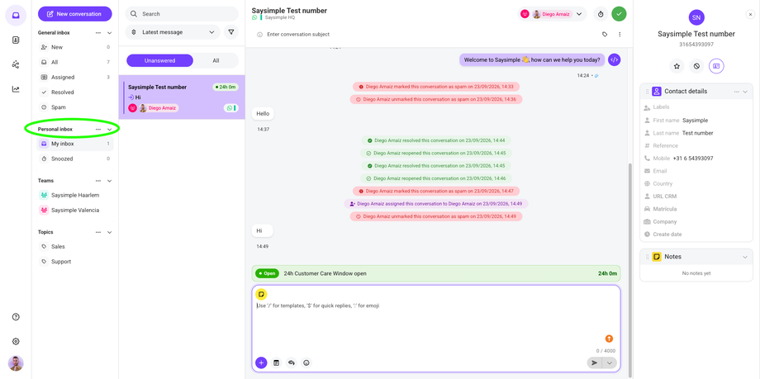Open Contact details options menu
The width and height of the screenshot is (760, 379).
point(737,92)
